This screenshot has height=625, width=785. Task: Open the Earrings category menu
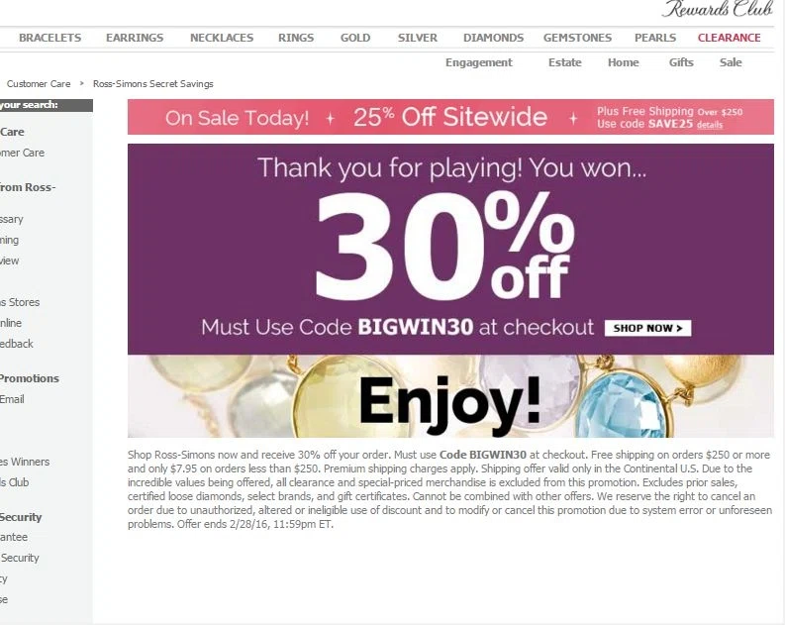point(135,38)
